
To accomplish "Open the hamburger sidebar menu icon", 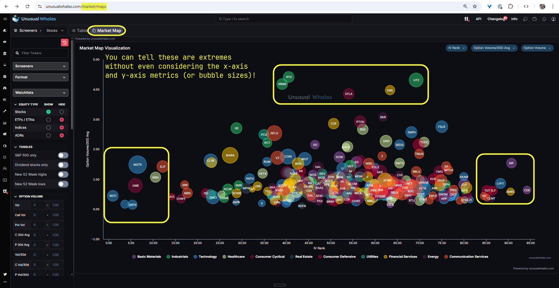I will pyautogui.click(x=5, y=19).
